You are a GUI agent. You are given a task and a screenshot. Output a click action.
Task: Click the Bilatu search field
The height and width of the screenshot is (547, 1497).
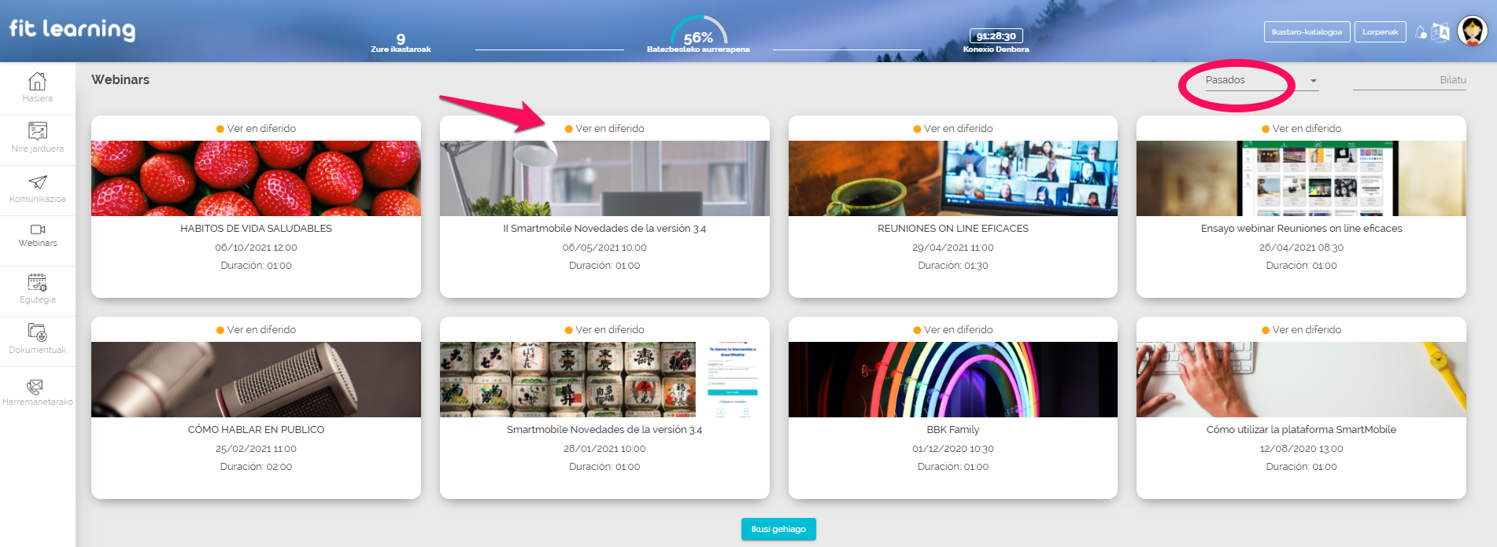pyautogui.click(x=1409, y=80)
